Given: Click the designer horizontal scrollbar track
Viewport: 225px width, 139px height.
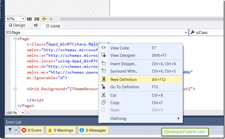Looking at the screenshot, I should (142, 19).
